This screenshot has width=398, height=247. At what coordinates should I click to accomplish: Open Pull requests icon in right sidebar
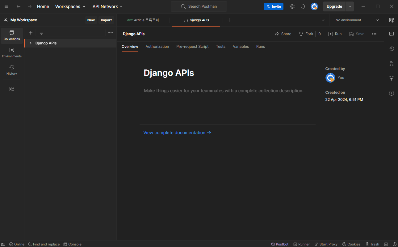392,64
